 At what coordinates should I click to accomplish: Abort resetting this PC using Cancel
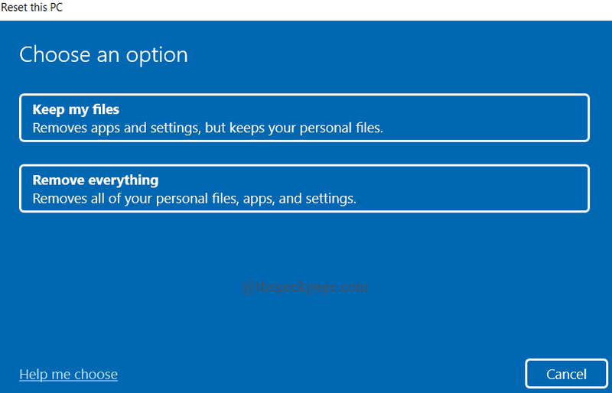[566, 374]
